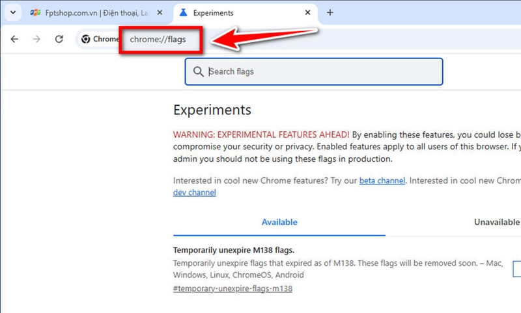Select the Experiments tab

[246, 13]
